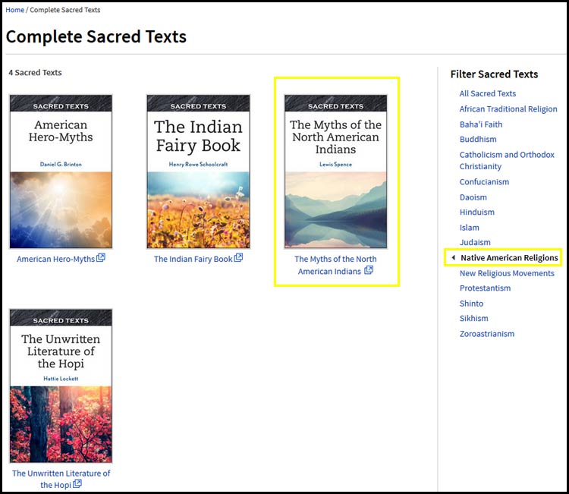Go to Home breadcrumb link

pyautogui.click(x=14, y=10)
